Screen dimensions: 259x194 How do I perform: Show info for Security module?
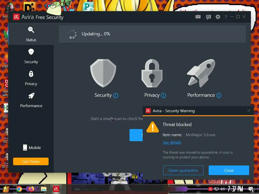pos(115,95)
